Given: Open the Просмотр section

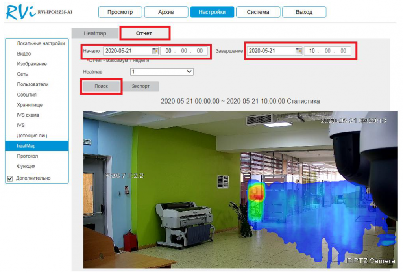Looking at the screenshot, I should [x=120, y=12].
